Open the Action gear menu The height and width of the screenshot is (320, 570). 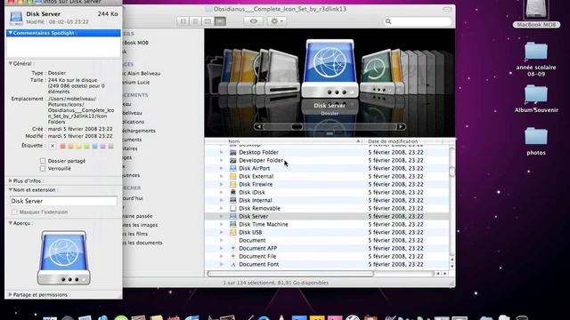tap(277, 21)
